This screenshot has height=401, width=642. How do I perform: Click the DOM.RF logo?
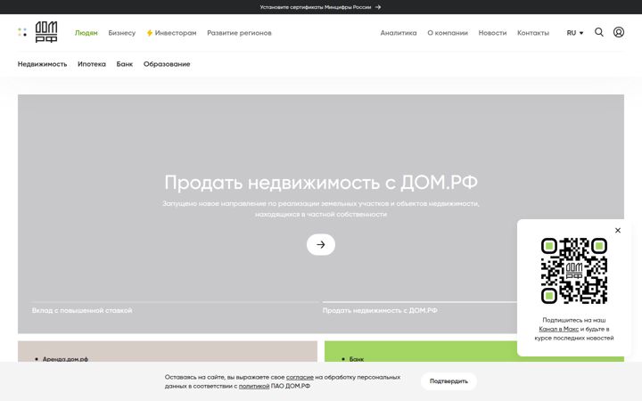[45, 32]
